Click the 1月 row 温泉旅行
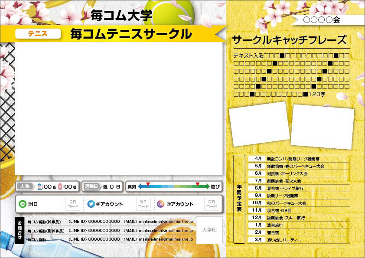The height and width of the screenshot is (258, 365). (x=299, y=225)
